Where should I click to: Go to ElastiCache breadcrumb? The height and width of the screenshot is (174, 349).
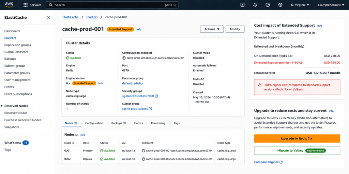[70, 17]
